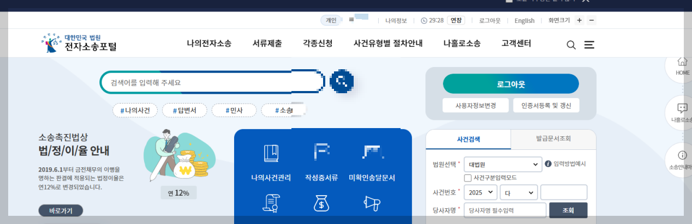Check the 사건구분입력모드 checkbox
The width and height of the screenshot is (692, 224).
click(x=468, y=178)
